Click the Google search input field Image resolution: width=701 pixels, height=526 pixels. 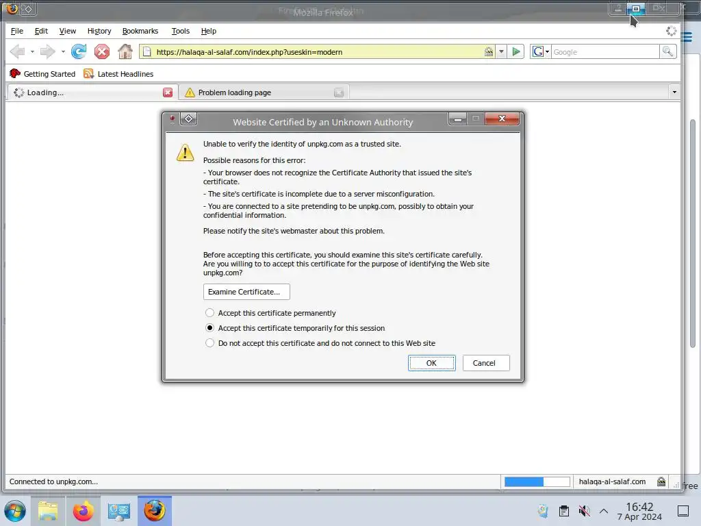click(605, 52)
